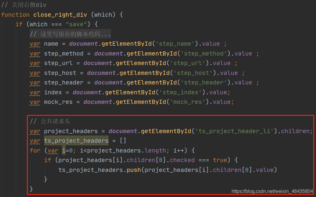Click 'checked' property in if statement
This screenshot has width=316, height=197.
pos(182,160)
